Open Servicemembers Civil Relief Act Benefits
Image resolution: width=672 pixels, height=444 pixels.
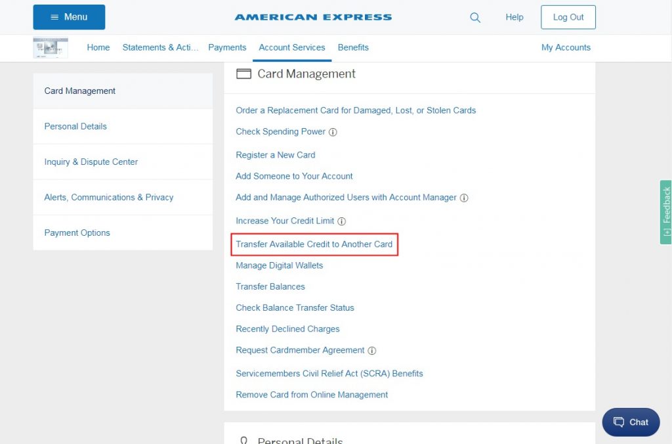coord(329,374)
